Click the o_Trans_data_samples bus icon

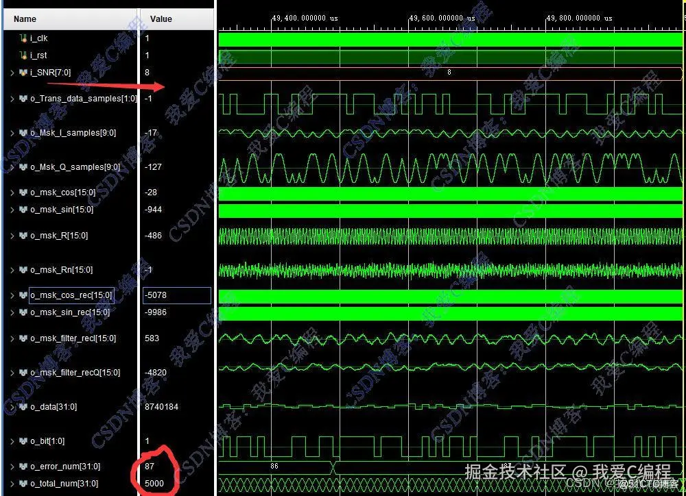23,99
